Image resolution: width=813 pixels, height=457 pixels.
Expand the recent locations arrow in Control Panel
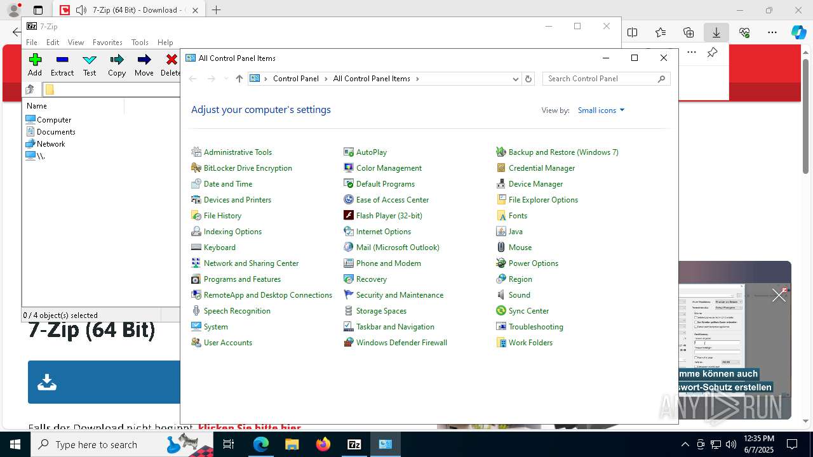click(x=225, y=79)
